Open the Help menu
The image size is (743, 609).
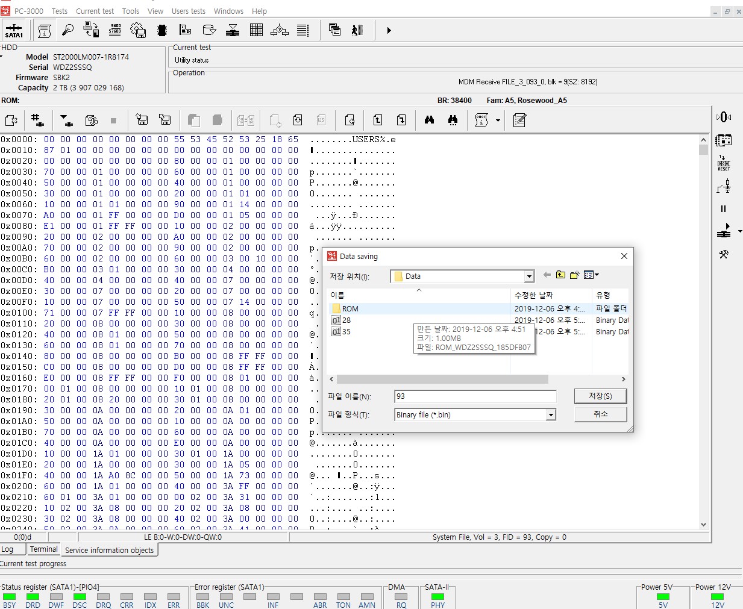260,11
